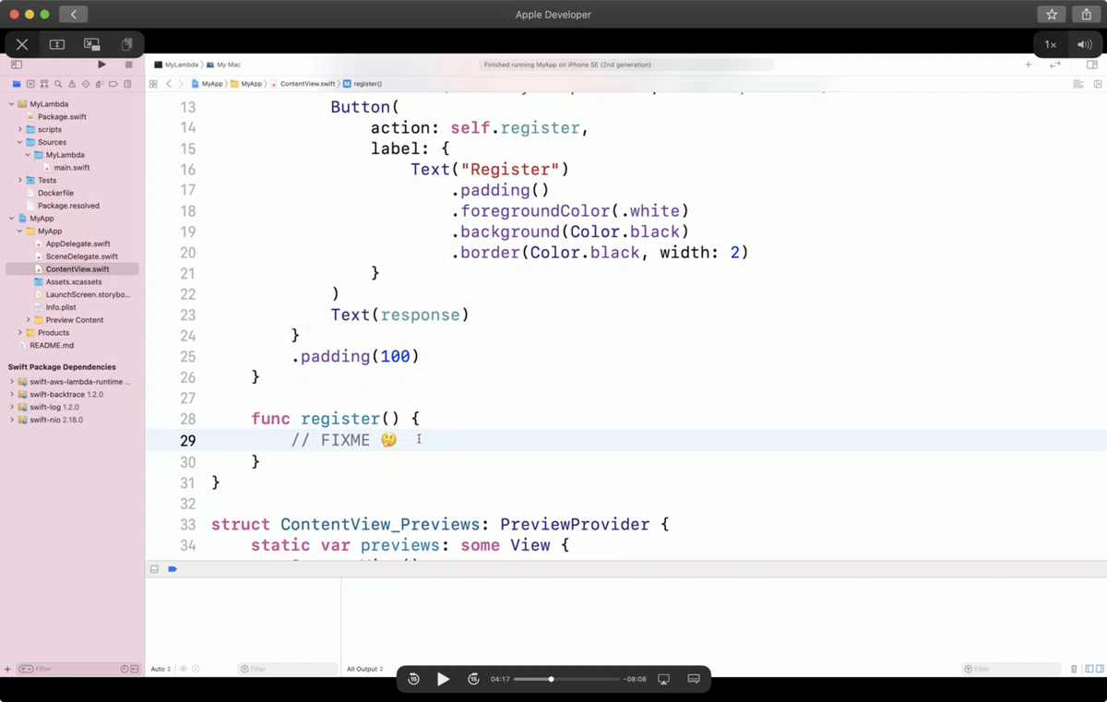Collapse the MyLambda project group

11,104
